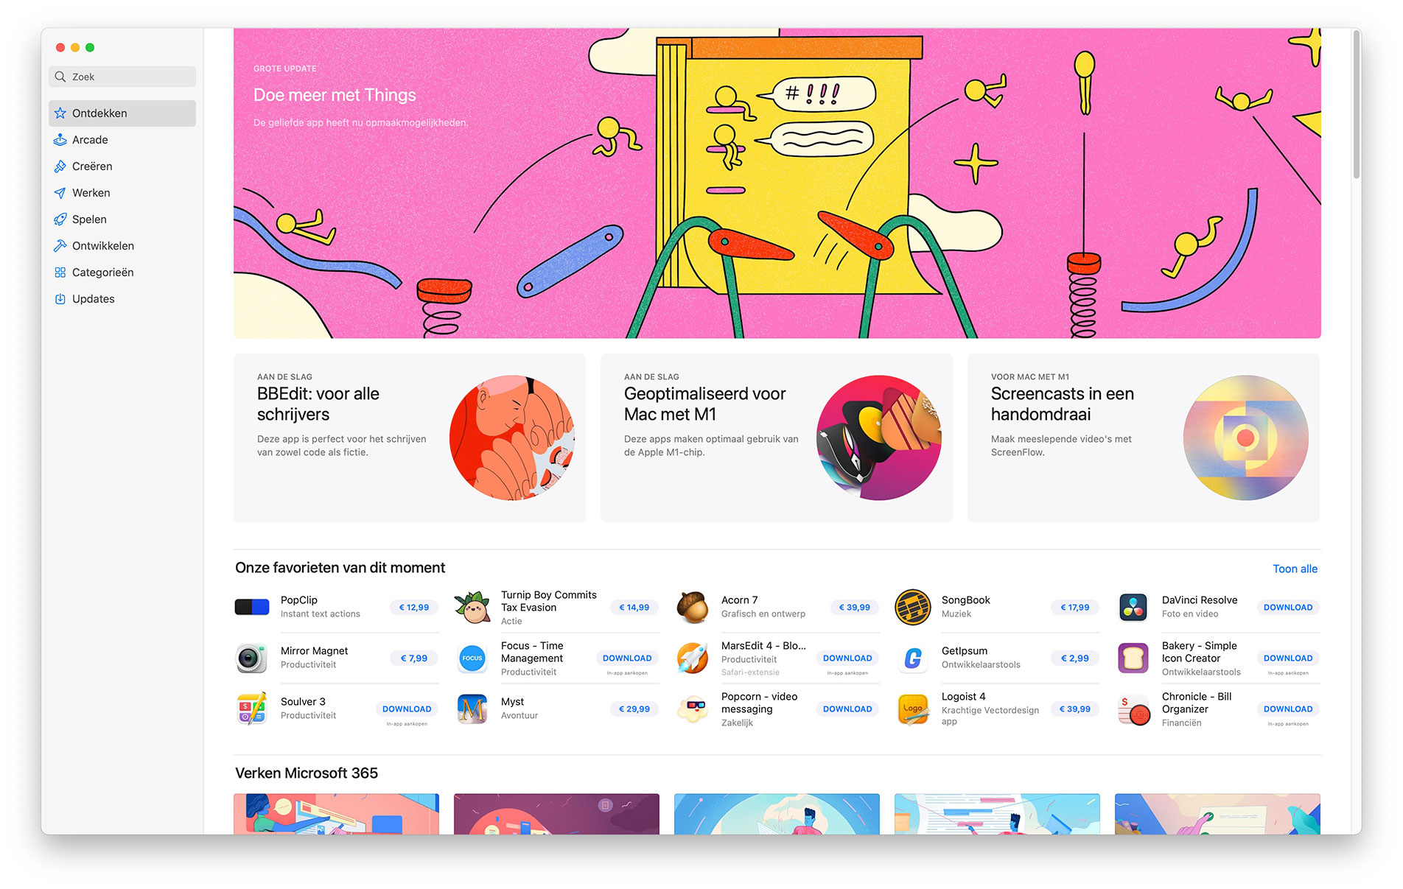Click in the Zoek search field
Image resolution: width=1403 pixels, height=889 pixels.
pyautogui.click(x=122, y=77)
